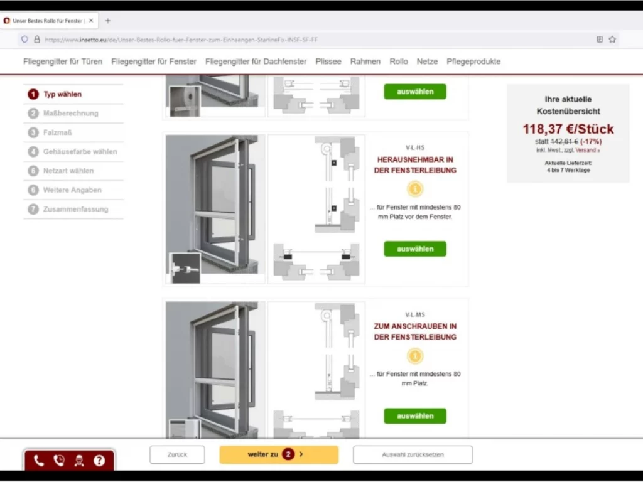Open Fliegengitter für Türen menu

click(x=63, y=62)
